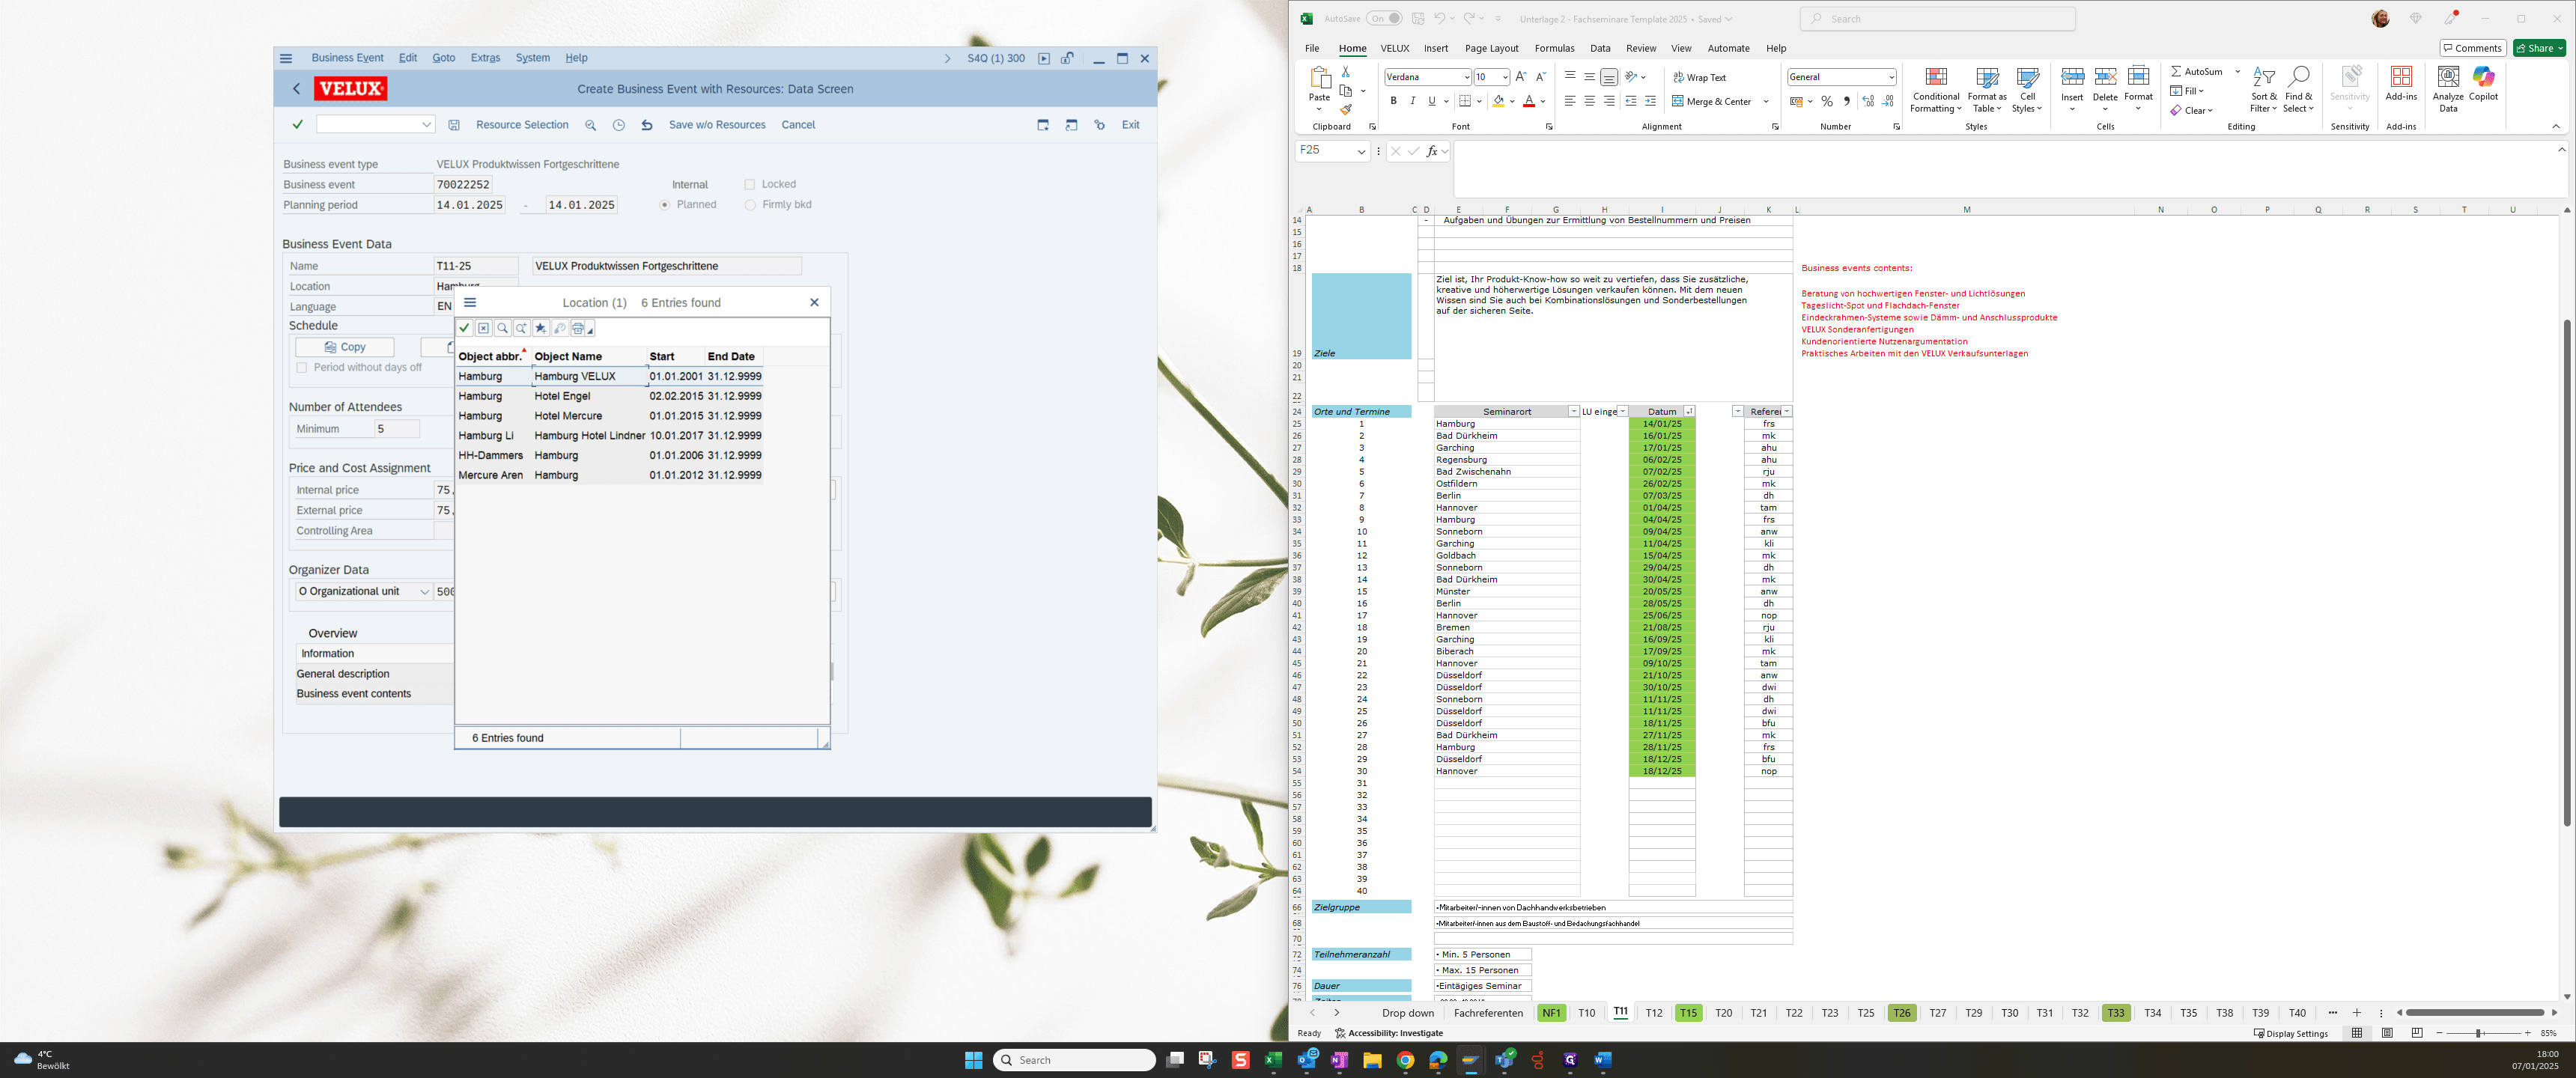This screenshot has width=2576, height=1078.
Task: Add to personal value list star icon
Action: pos(541,328)
